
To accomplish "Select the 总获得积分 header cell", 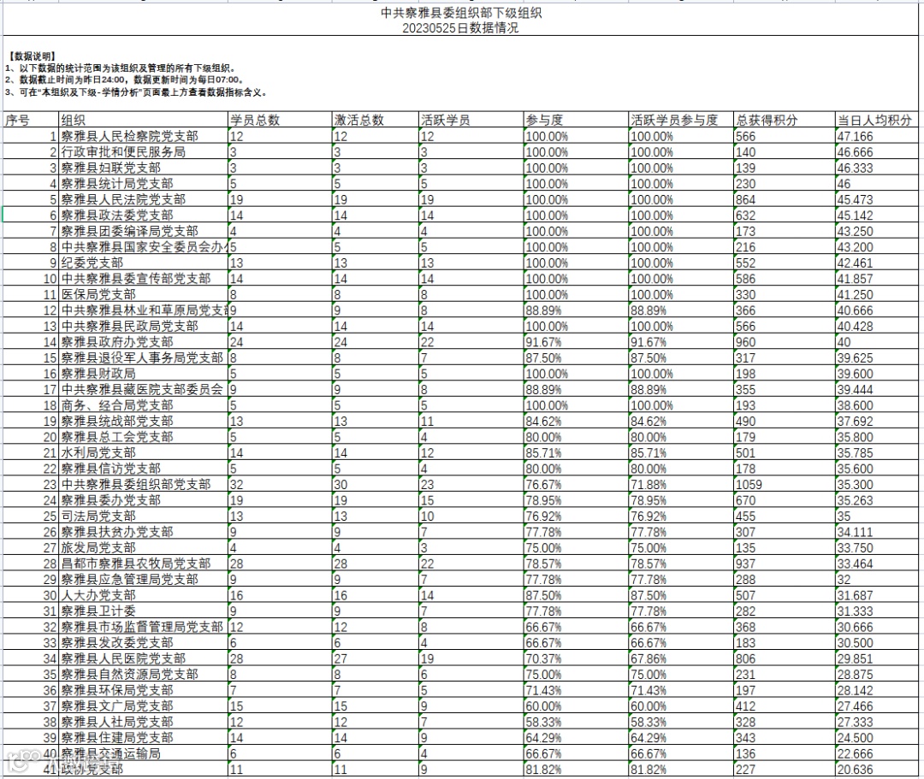I will click(x=785, y=120).
